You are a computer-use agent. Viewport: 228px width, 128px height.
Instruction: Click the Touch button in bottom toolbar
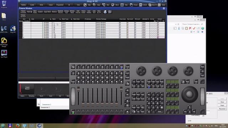point(41,96)
